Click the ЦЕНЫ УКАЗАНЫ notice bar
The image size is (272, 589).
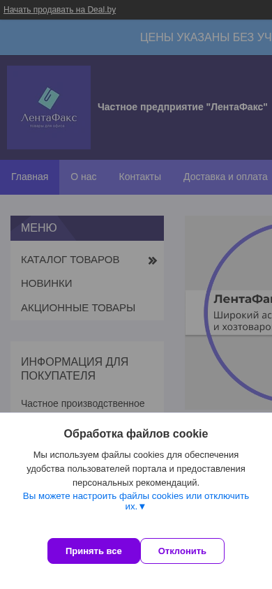(136, 37)
